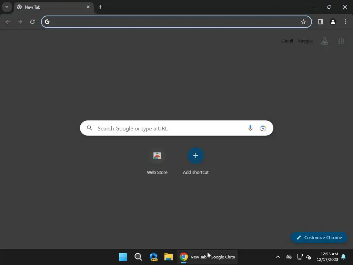
Task: Open Google apps grid
Action: click(341, 41)
